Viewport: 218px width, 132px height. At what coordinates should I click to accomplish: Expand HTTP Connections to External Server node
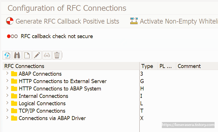(7, 81)
